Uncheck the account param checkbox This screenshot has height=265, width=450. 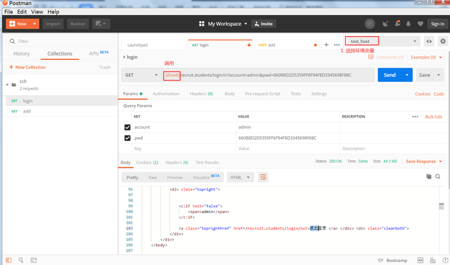pos(127,127)
